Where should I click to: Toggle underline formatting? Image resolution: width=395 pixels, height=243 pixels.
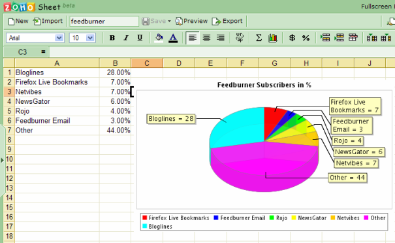click(x=140, y=38)
